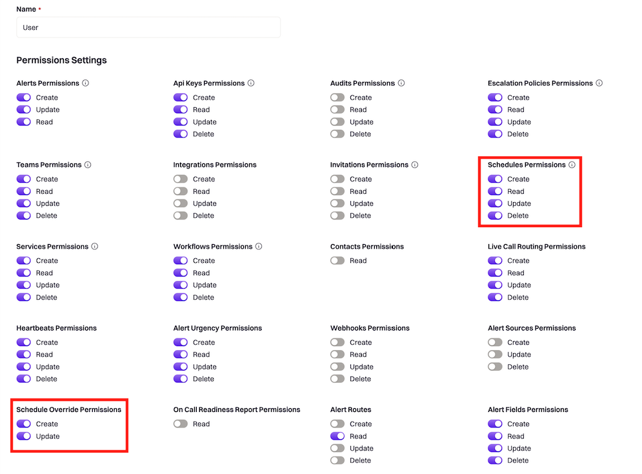This screenshot has width=642, height=474.
Task: Open the Services Permissions info icon
Action: (x=95, y=246)
